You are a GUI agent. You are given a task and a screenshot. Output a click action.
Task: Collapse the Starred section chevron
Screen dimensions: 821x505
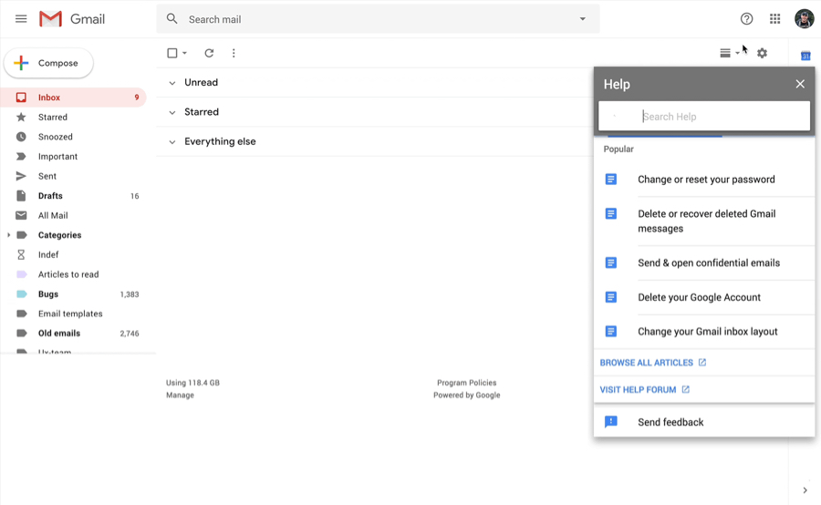pyautogui.click(x=171, y=112)
